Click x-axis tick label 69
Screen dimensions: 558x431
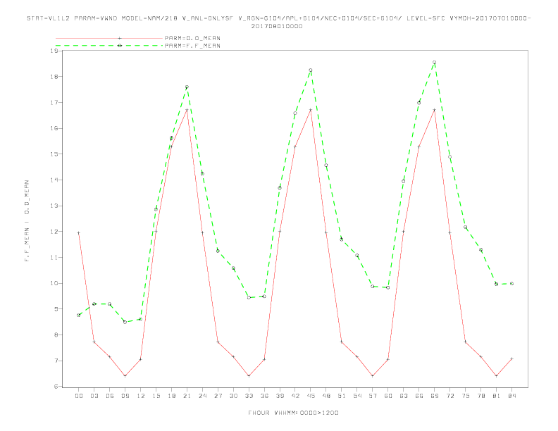point(435,396)
